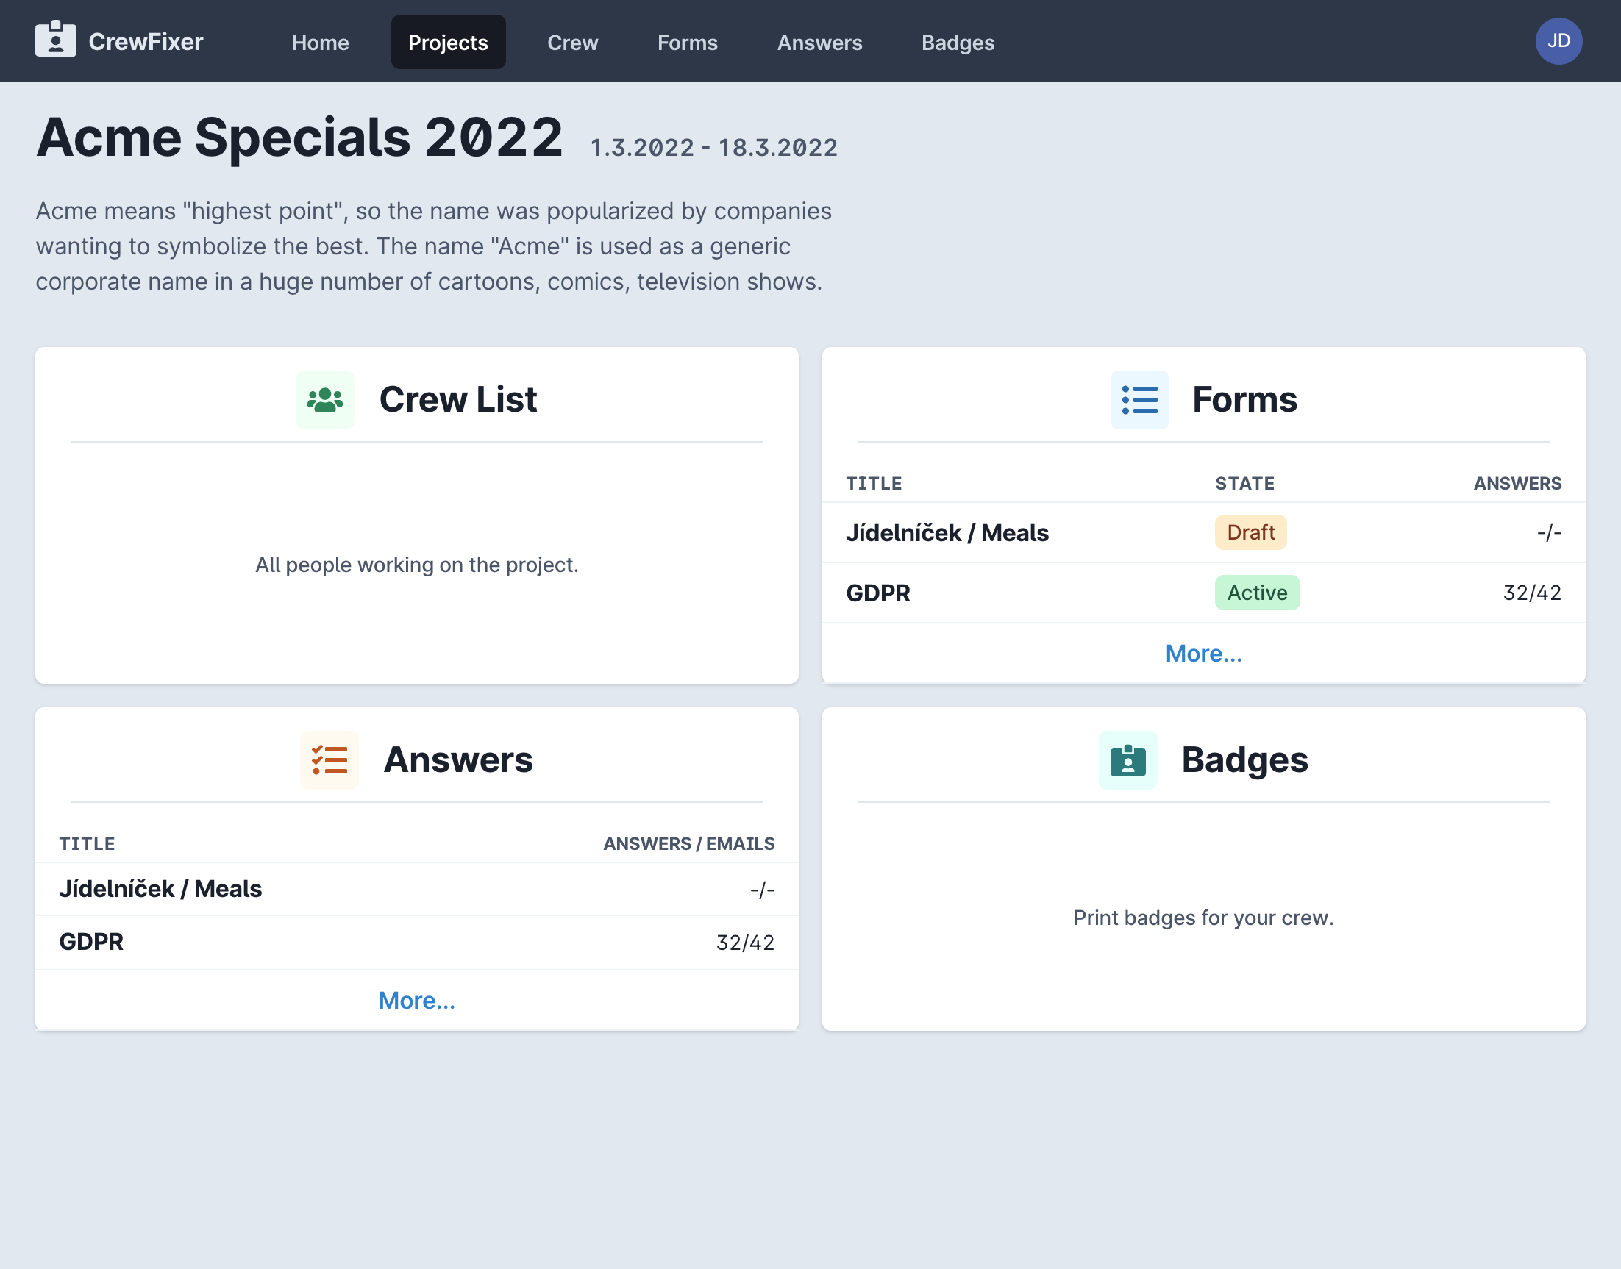Click the green Crew List people icon
This screenshot has width=1621, height=1269.
[325, 400]
